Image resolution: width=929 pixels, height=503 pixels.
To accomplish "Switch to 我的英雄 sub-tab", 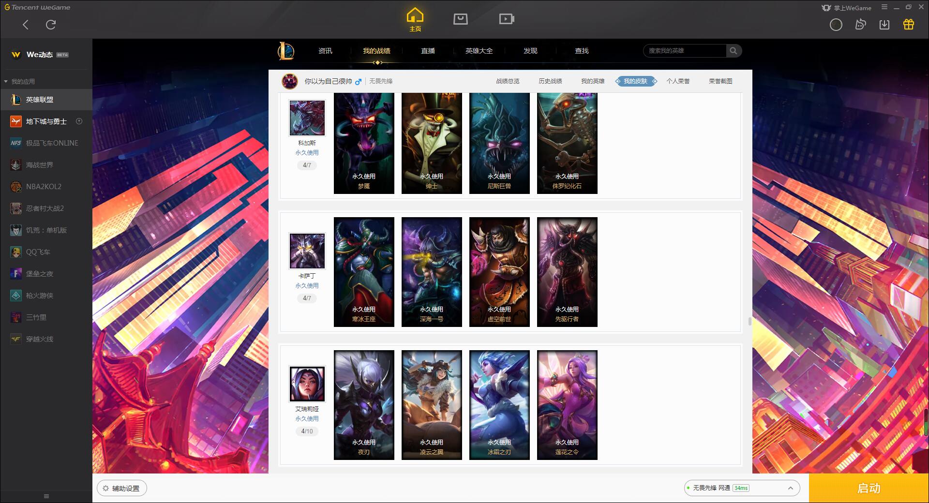I will point(593,81).
